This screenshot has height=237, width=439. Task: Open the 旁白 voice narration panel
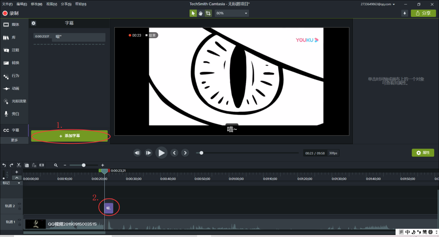11,114
